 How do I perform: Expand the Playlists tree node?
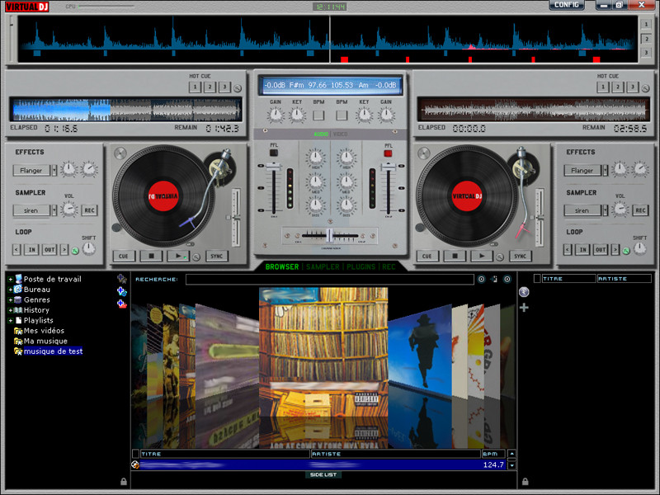pyautogui.click(x=11, y=320)
